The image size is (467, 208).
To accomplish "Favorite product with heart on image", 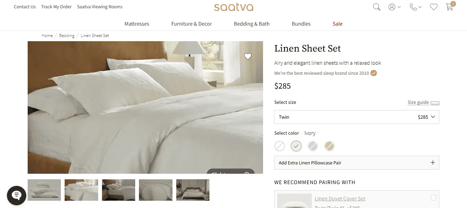I will coord(247,56).
